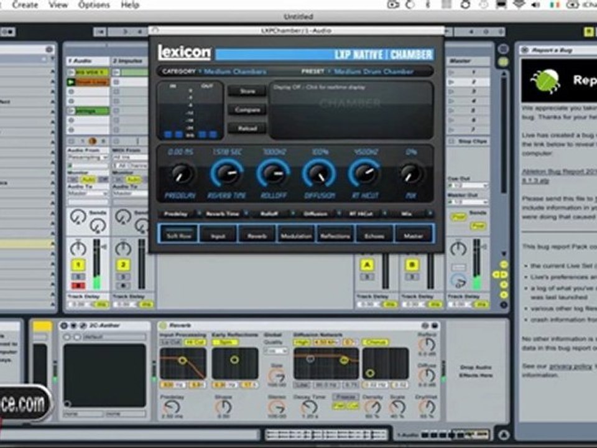
Task: Click the Reverb device Size knob
Action: [x=277, y=376]
